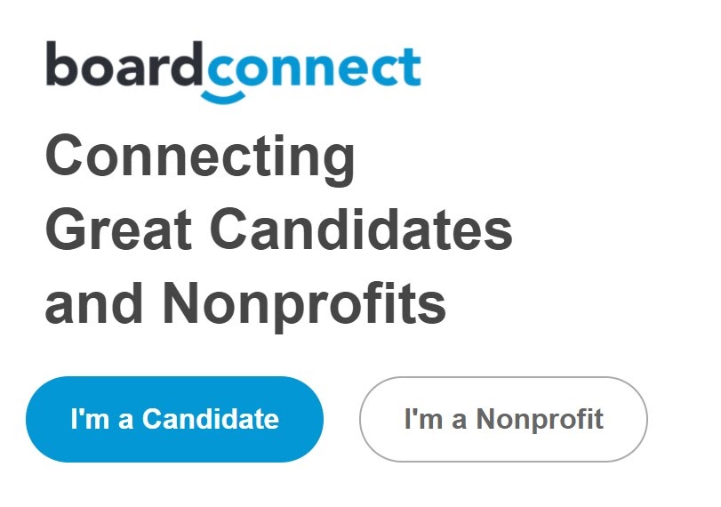Select the I'm a Candidate button
This screenshot has width=721, height=507.
pyautogui.click(x=175, y=419)
